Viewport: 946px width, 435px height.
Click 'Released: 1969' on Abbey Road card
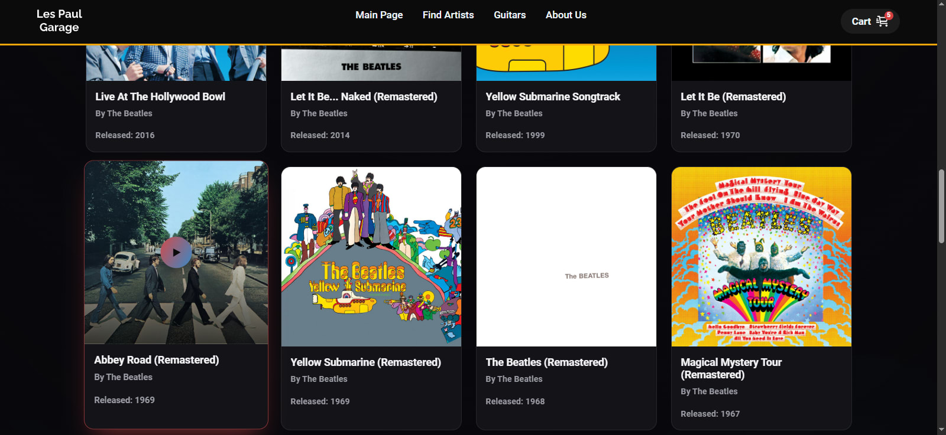point(124,400)
